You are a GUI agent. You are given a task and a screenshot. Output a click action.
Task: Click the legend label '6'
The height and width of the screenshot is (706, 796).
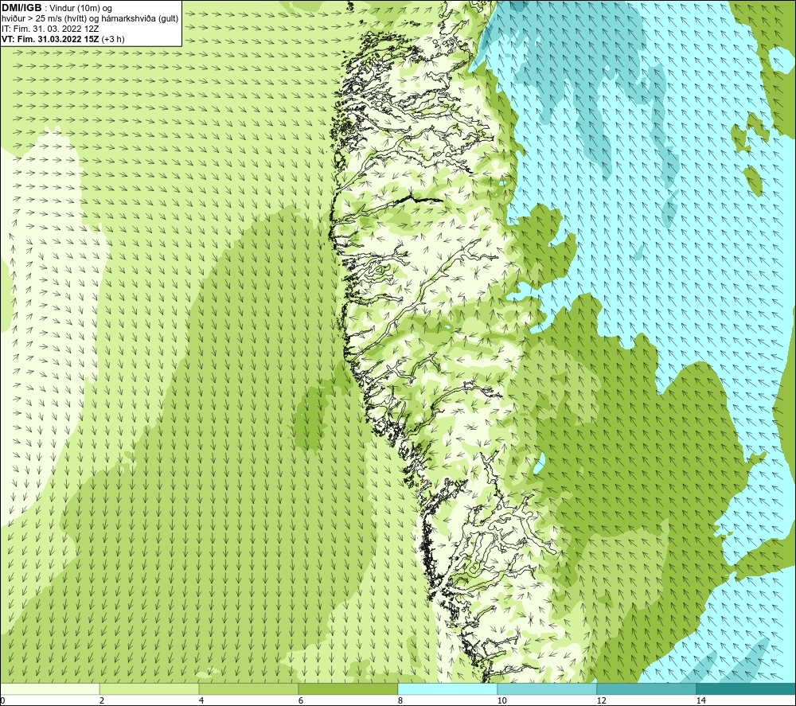point(301,700)
